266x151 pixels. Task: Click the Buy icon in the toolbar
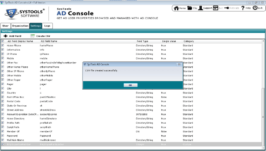point(215,8)
